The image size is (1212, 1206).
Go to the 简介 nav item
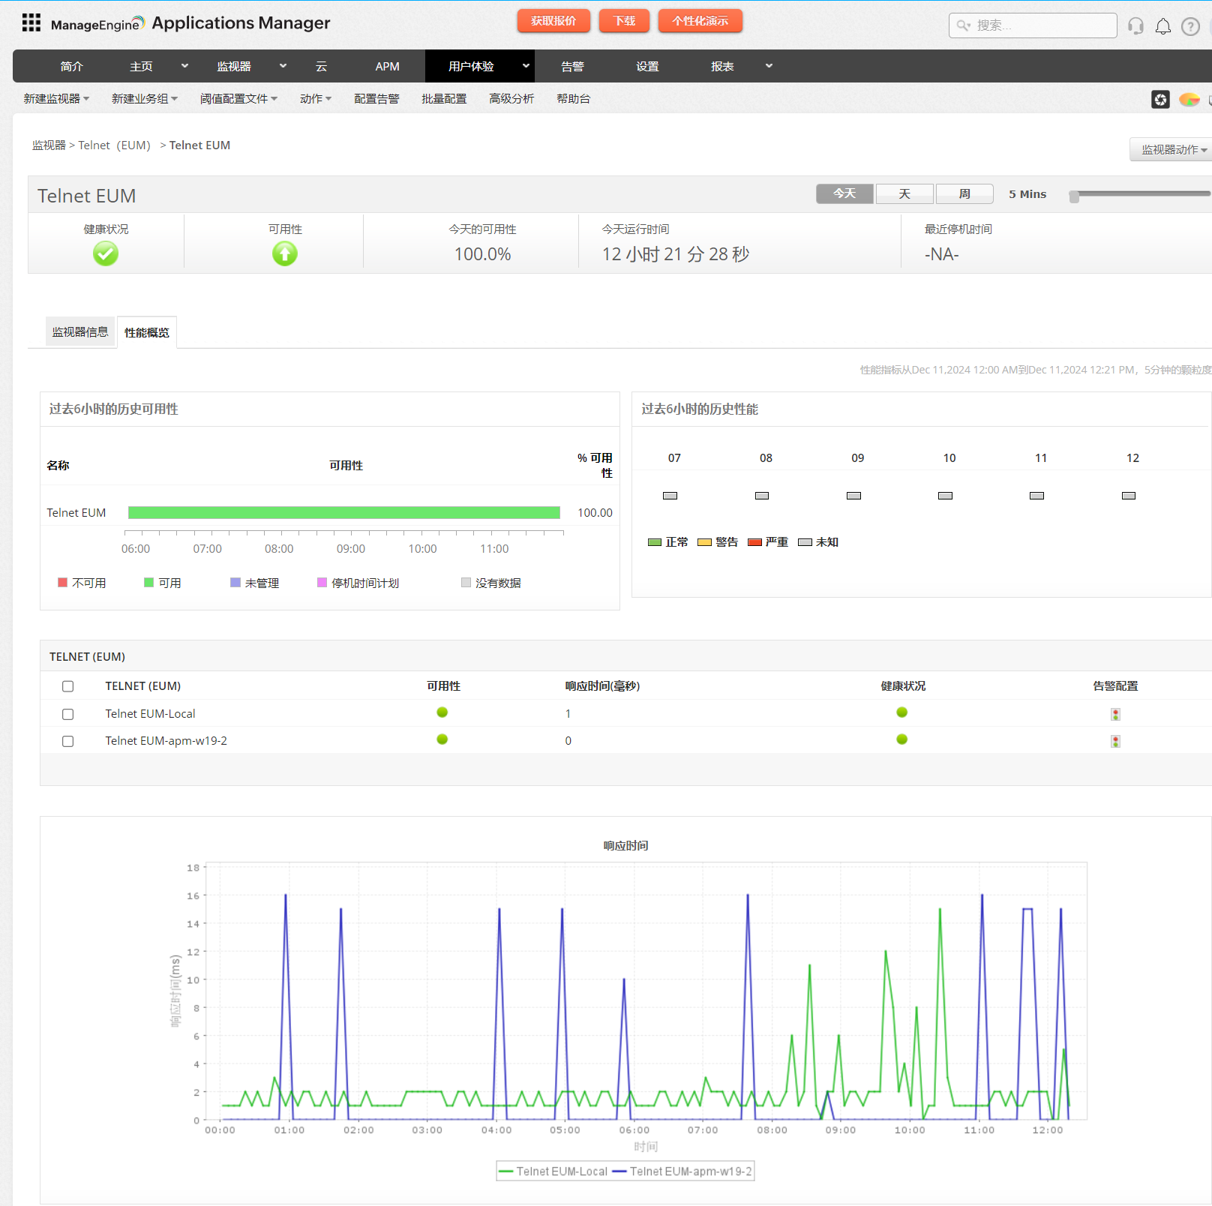tap(71, 67)
